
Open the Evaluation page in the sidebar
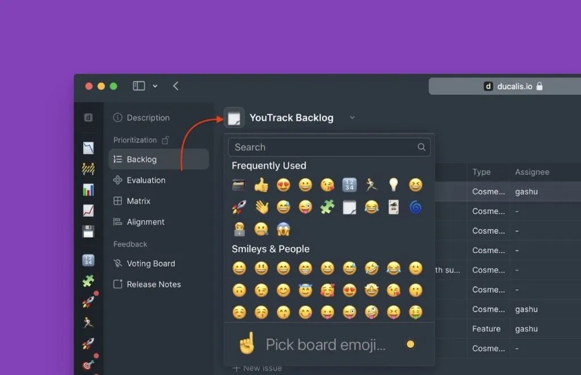146,180
